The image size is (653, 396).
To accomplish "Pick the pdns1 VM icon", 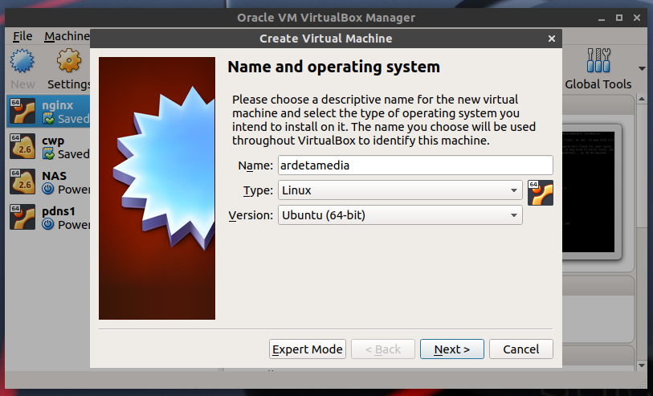I will [21, 217].
